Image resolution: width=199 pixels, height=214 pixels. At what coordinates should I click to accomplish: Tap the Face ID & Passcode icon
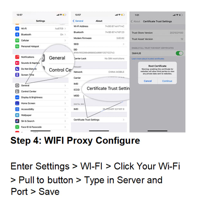coord(17,127)
